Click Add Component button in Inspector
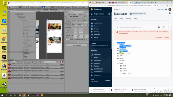Viewport: 173px width, 97px height. click(x=77, y=46)
